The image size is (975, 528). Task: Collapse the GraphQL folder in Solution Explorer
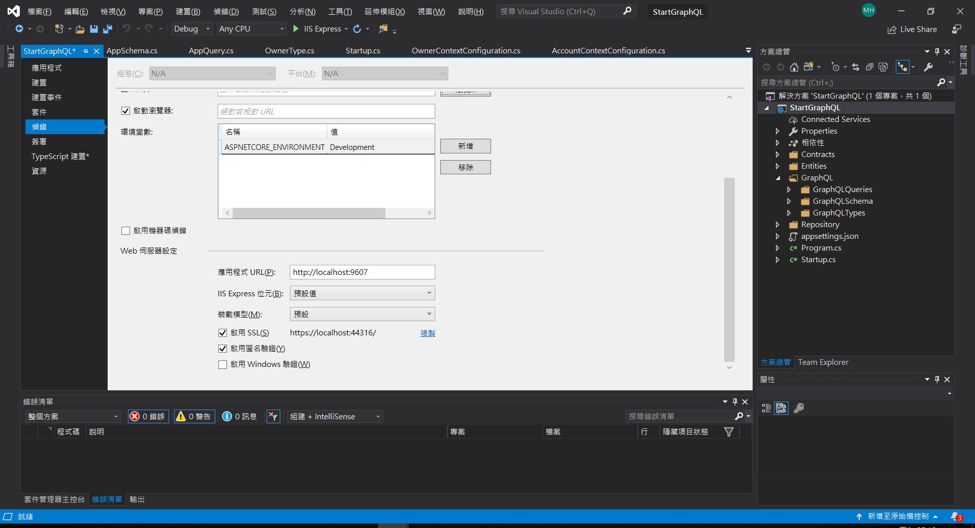pos(777,178)
